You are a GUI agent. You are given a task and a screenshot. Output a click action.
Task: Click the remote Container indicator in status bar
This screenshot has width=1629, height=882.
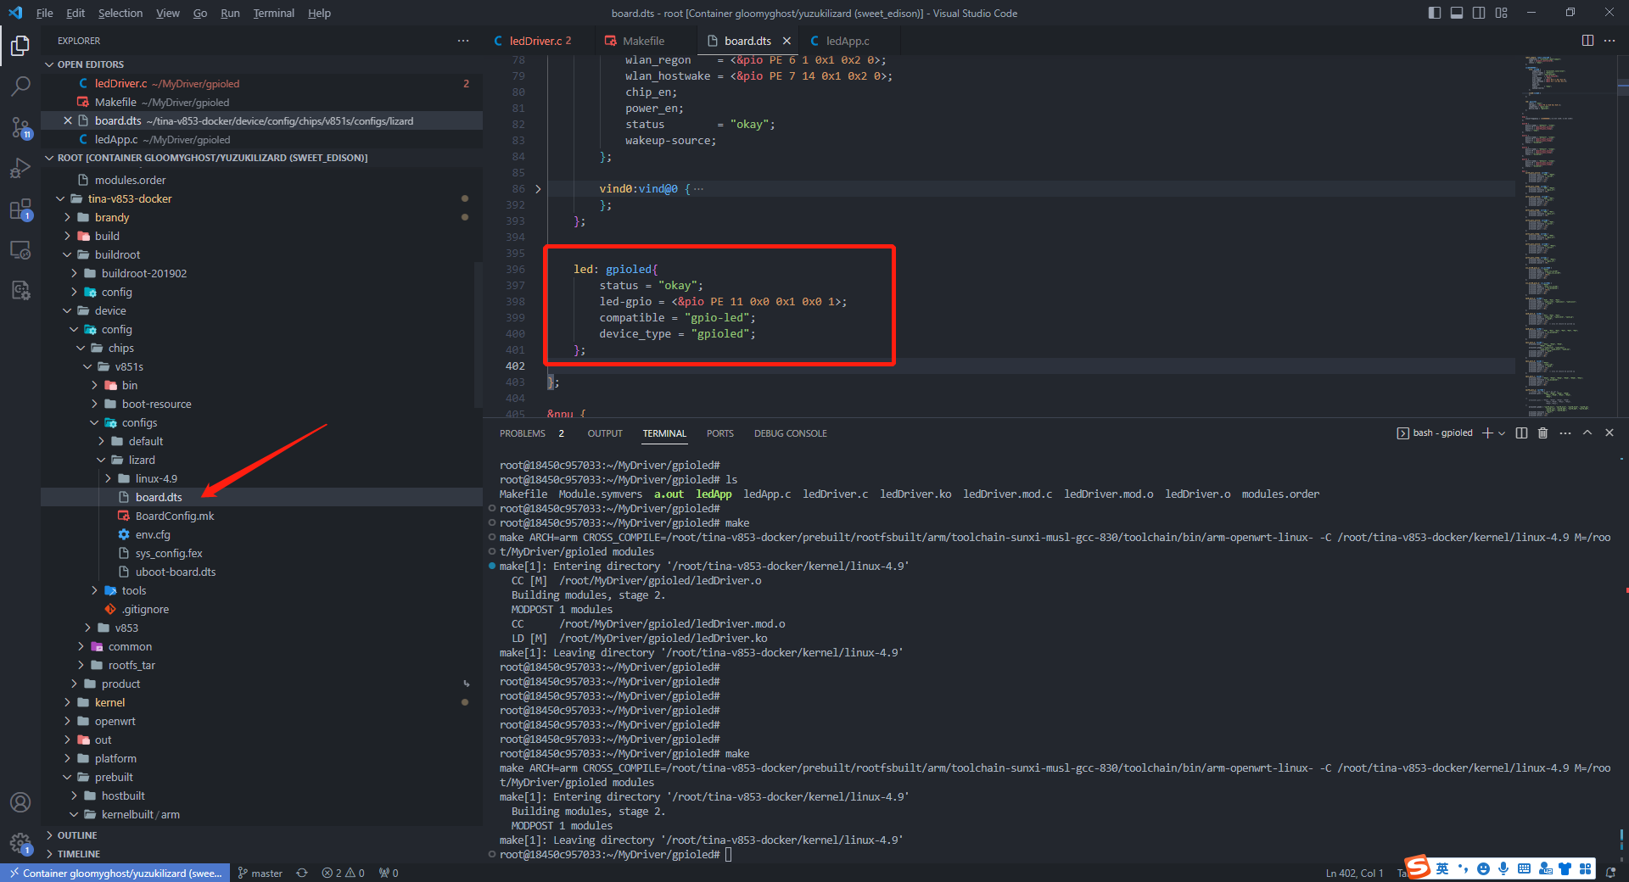pyautogui.click(x=115, y=873)
